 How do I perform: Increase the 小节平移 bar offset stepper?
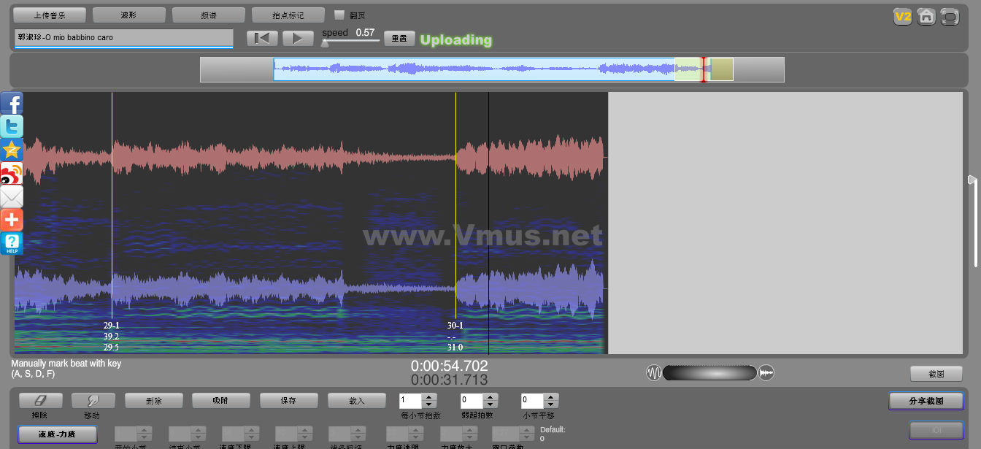click(x=552, y=397)
